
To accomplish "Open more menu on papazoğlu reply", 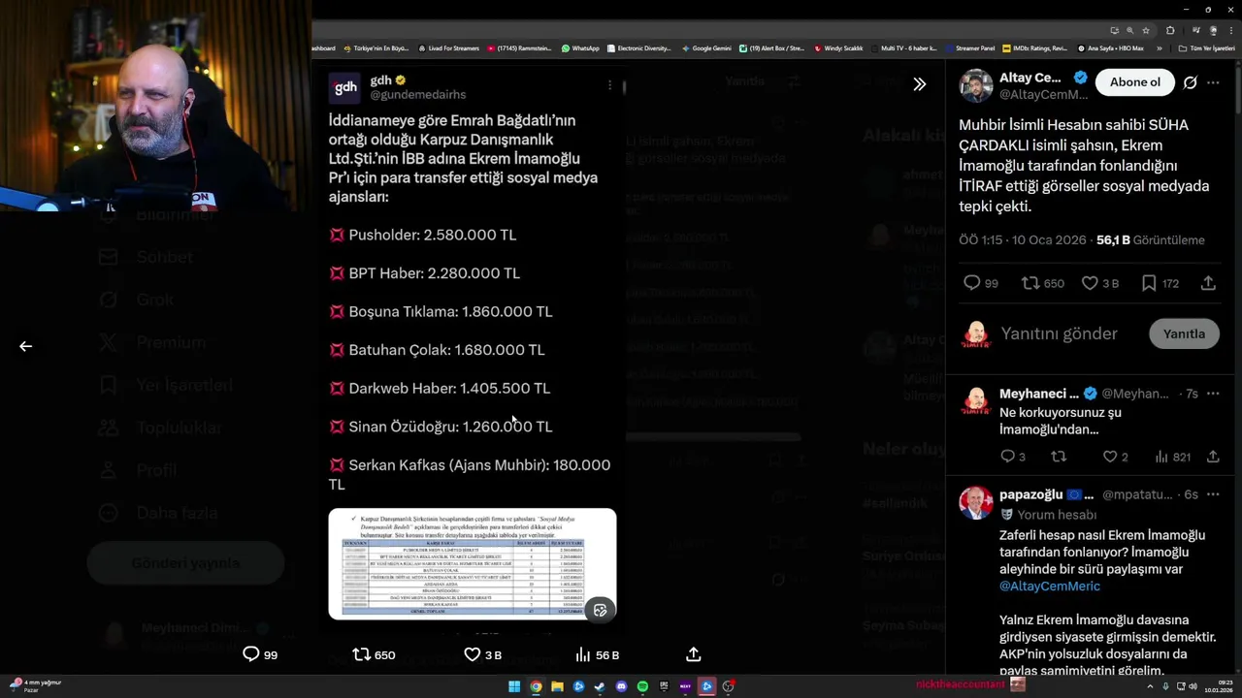I will tap(1213, 494).
